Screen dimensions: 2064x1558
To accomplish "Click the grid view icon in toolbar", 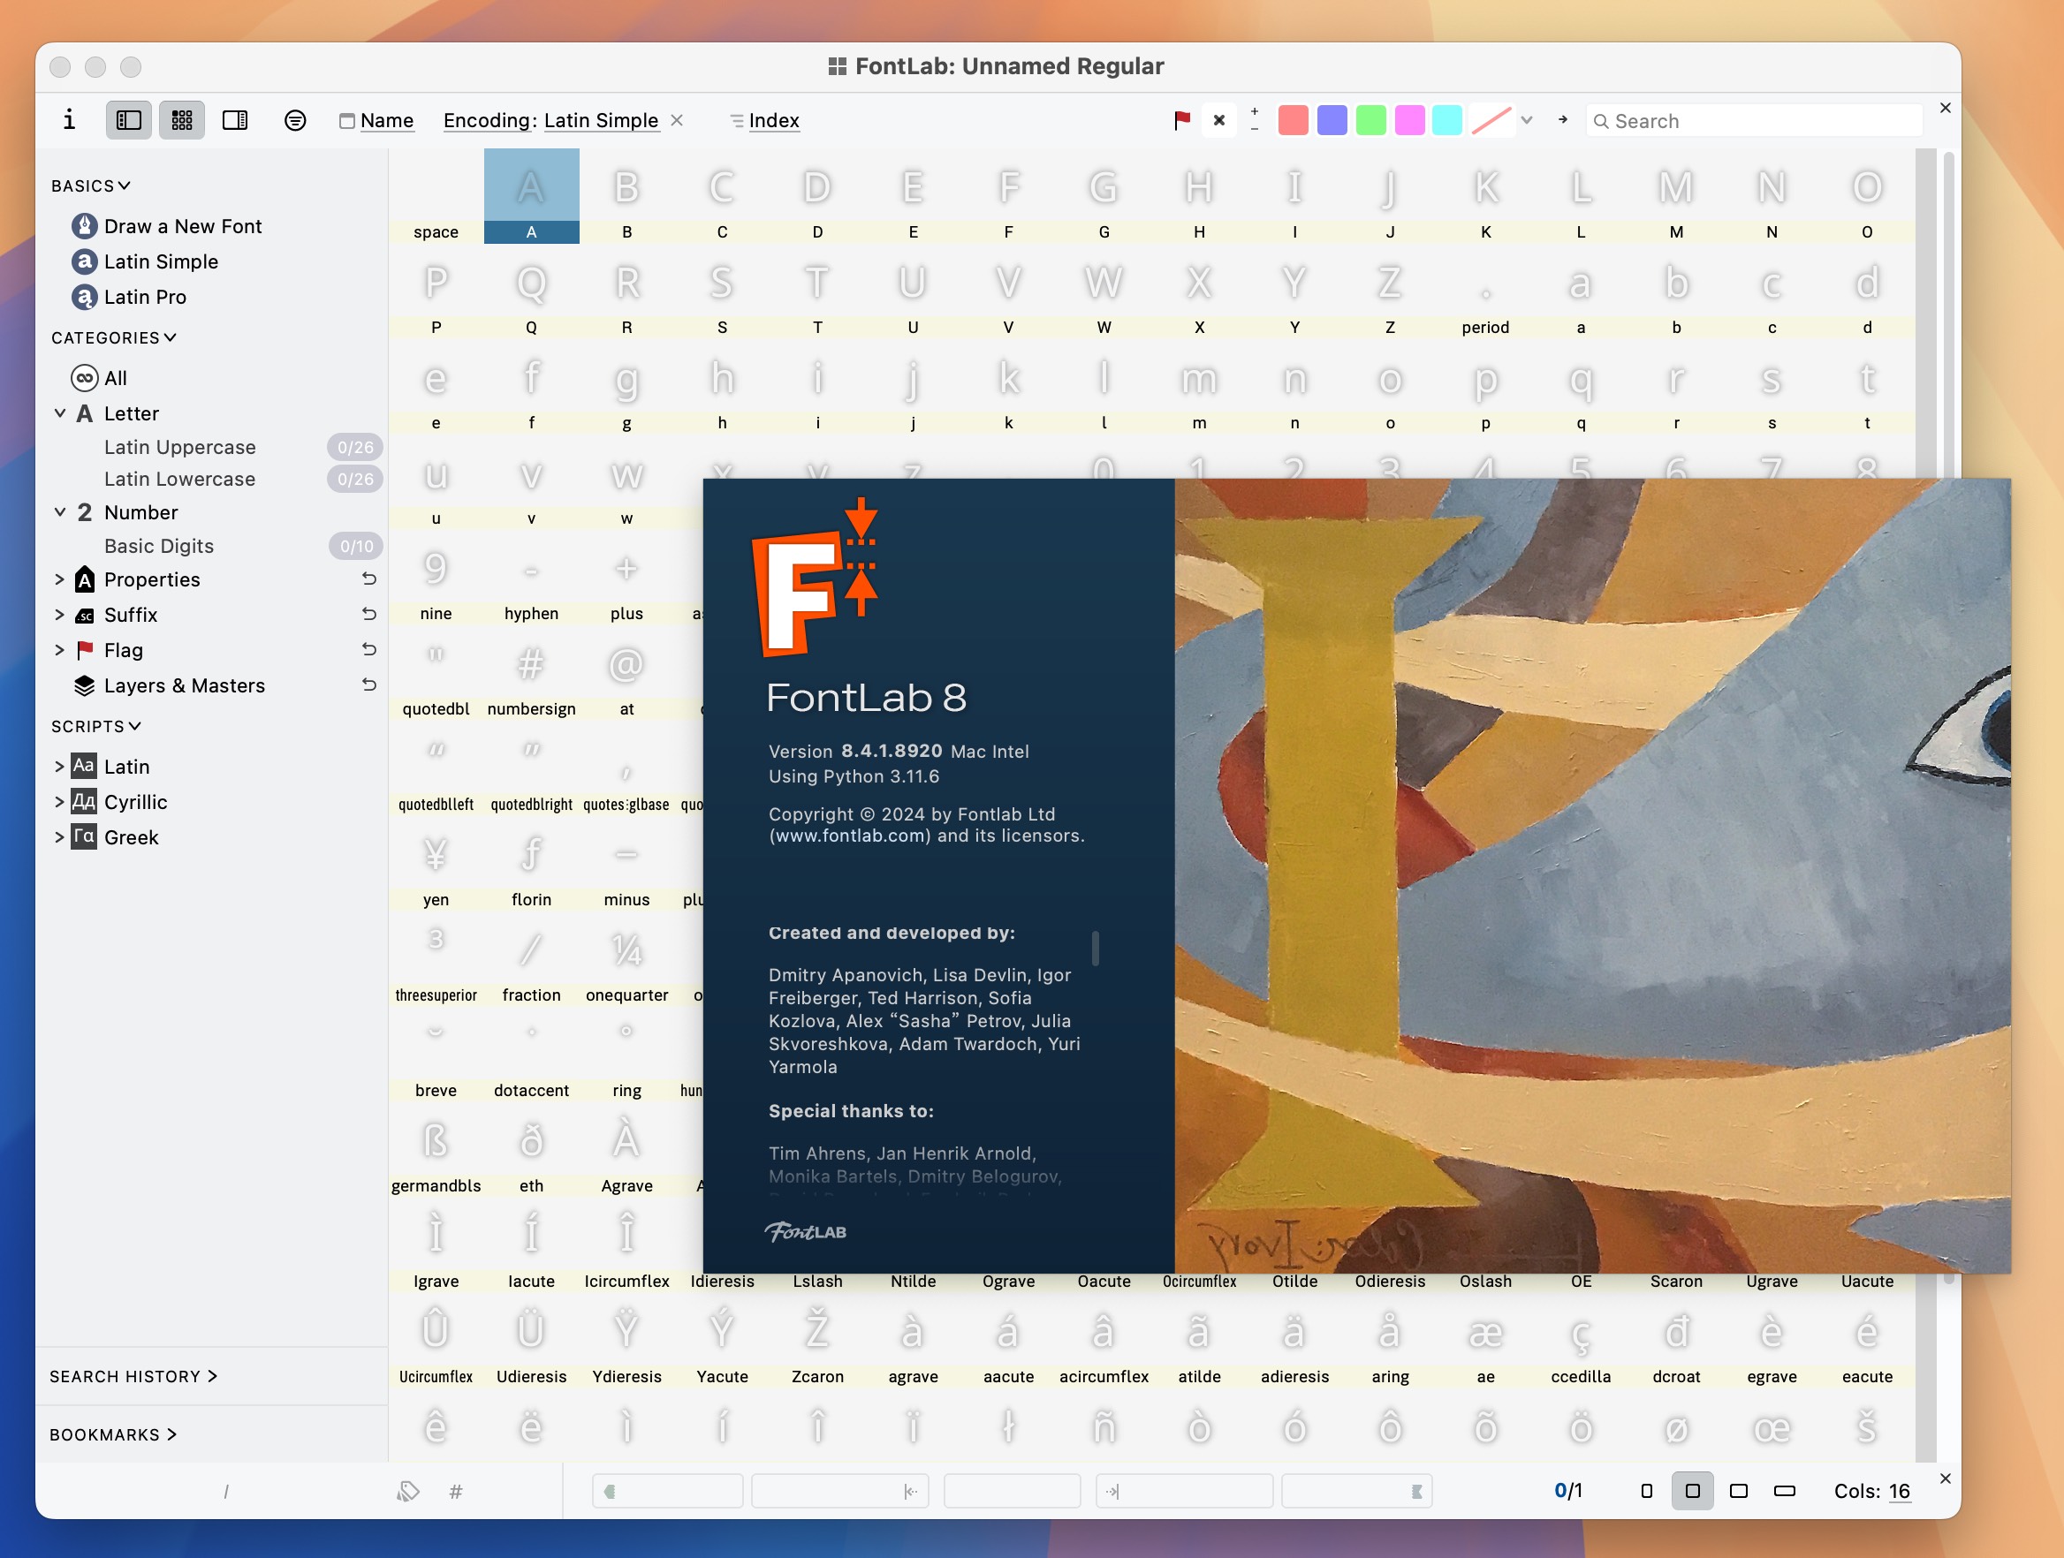I will 182,119.
